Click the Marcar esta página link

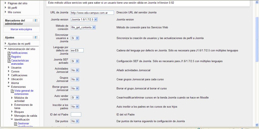21,29
